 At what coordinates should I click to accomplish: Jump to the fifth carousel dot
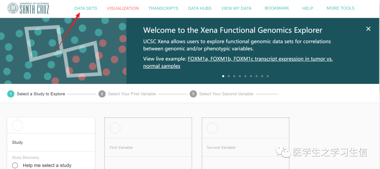click(x=246, y=76)
